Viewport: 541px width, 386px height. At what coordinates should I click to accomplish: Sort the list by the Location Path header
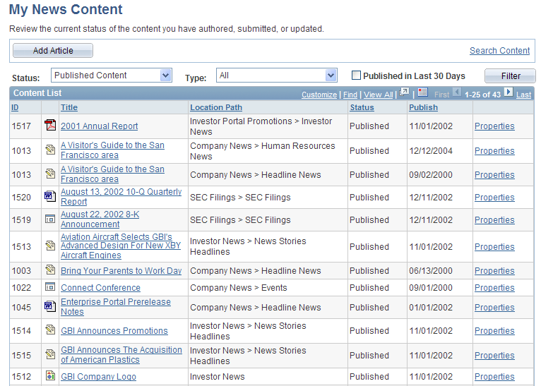(216, 107)
